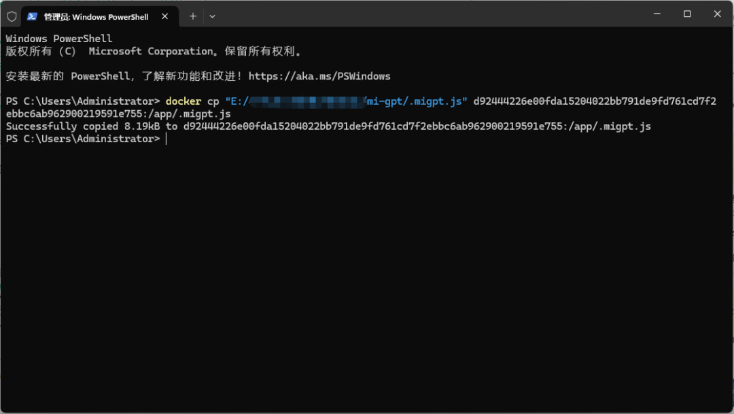
Task: Close the Windows PowerShell tab
Action: (x=164, y=16)
